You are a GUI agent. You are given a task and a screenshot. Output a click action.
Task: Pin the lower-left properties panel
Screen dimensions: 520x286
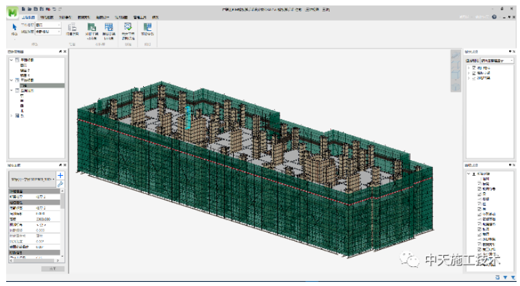point(60,165)
